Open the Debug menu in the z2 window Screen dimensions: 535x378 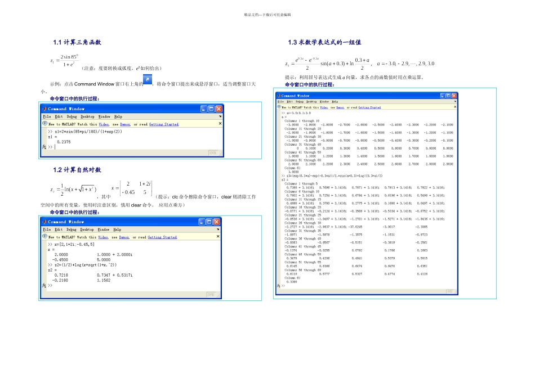(x=72, y=229)
